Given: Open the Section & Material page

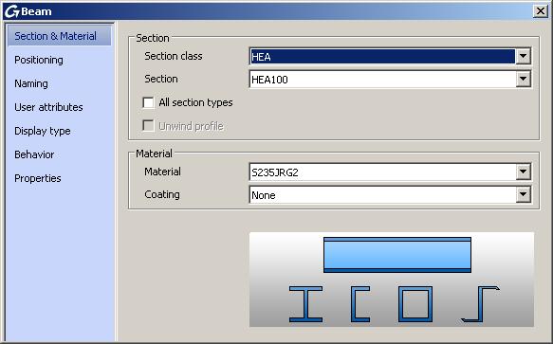Looking at the screenshot, I should coord(59,36).
